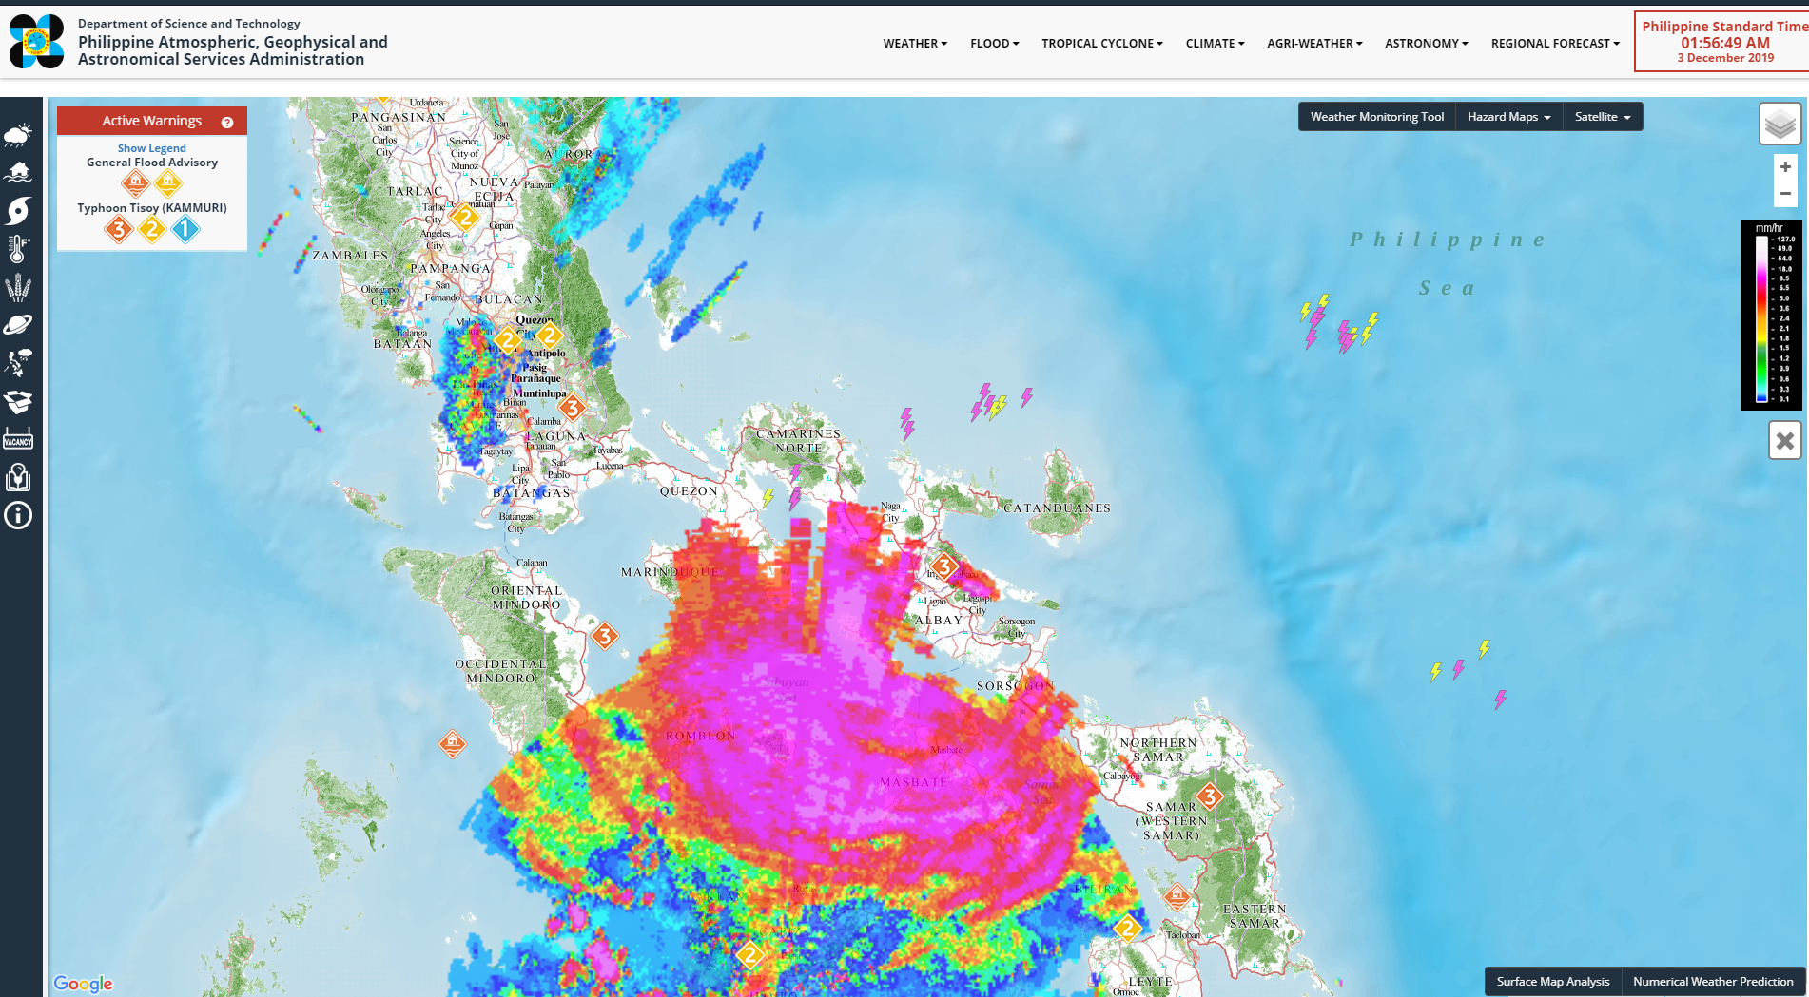This screenshot has height=997, width=1809.
Task: Click yellow flood advisory icon in warnings panel
Action: coord(168,182)
